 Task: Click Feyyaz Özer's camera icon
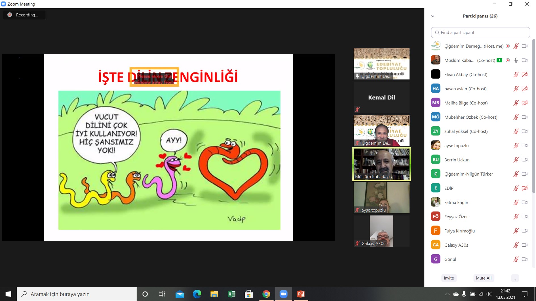point(525,217)
